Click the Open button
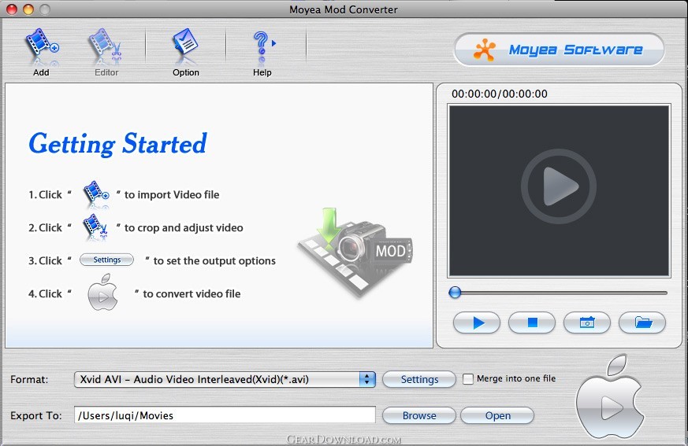Image resolution: width=688 pixels, height=446 pixels. 497,415
